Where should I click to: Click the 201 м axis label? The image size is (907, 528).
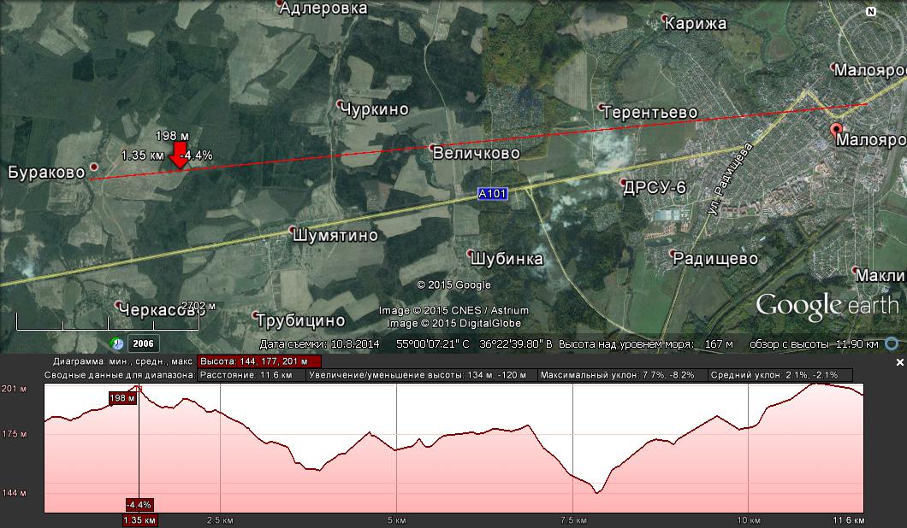14,389
